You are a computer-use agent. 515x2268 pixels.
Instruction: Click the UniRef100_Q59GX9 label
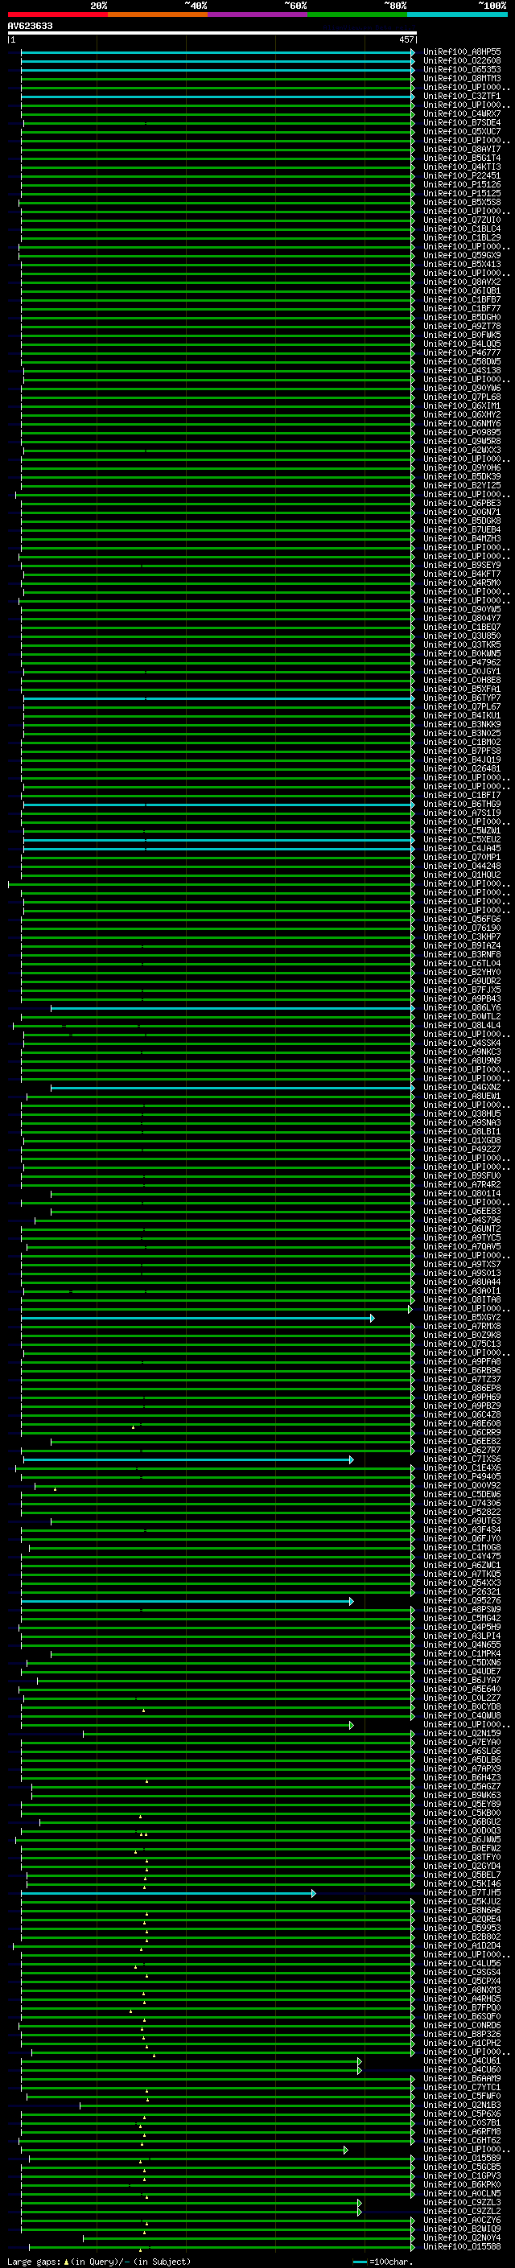(462, 255)
